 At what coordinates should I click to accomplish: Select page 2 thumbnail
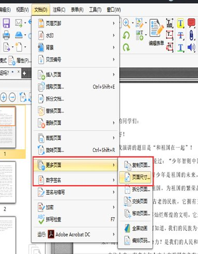[x=8, y=182]
